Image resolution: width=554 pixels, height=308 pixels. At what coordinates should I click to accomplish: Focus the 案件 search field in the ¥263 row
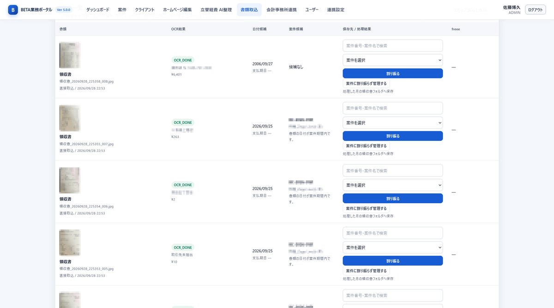(x=393, y=108)
